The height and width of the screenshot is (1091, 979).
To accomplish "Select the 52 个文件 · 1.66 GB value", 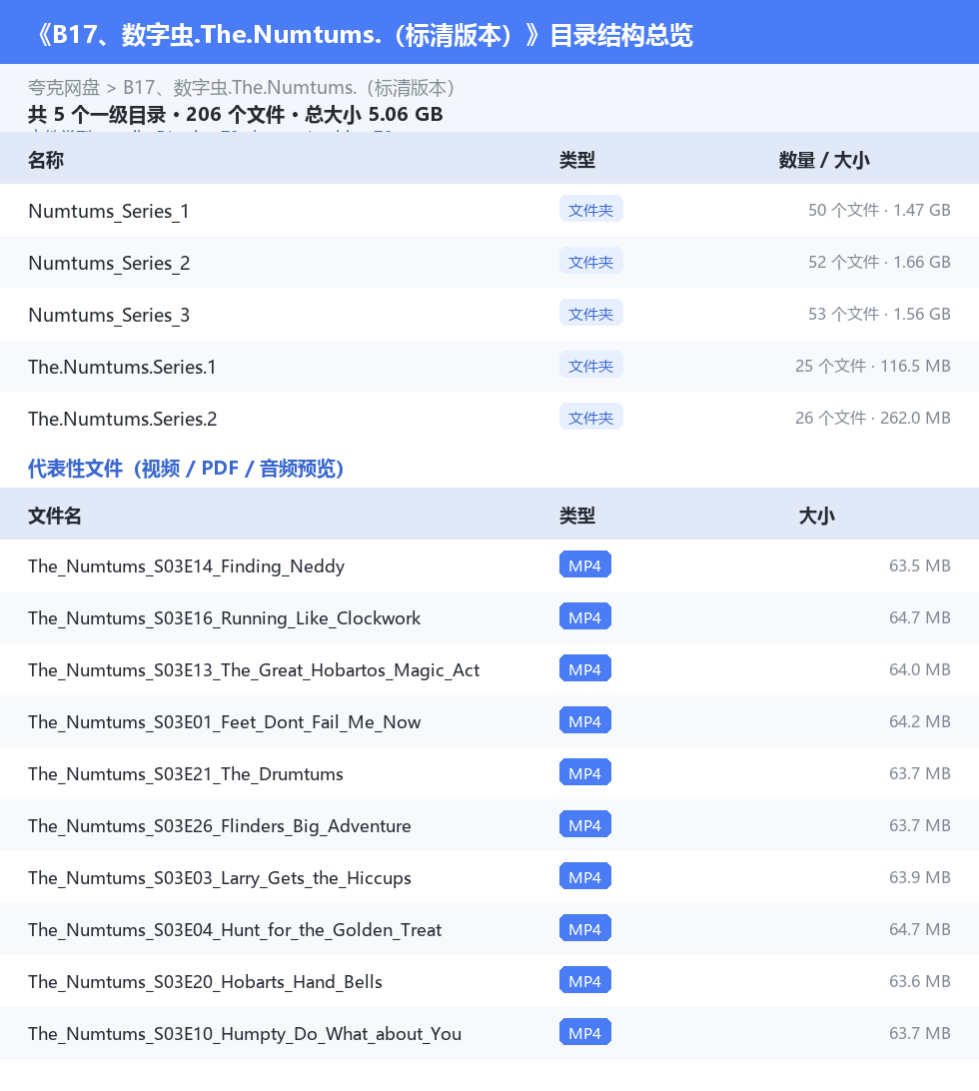I will coord(879,263).
